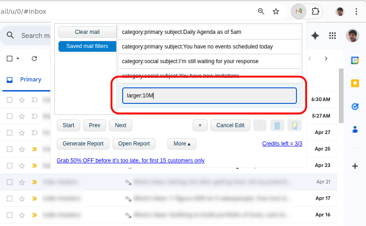The height and width of the screenshot is (226, 366).
Task: Open the select dropdown arrow beside checkbox
Action: pyautogui.click(x=18, y=59)
